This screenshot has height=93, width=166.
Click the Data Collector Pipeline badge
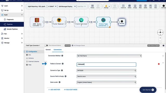[x=153, y=45]
